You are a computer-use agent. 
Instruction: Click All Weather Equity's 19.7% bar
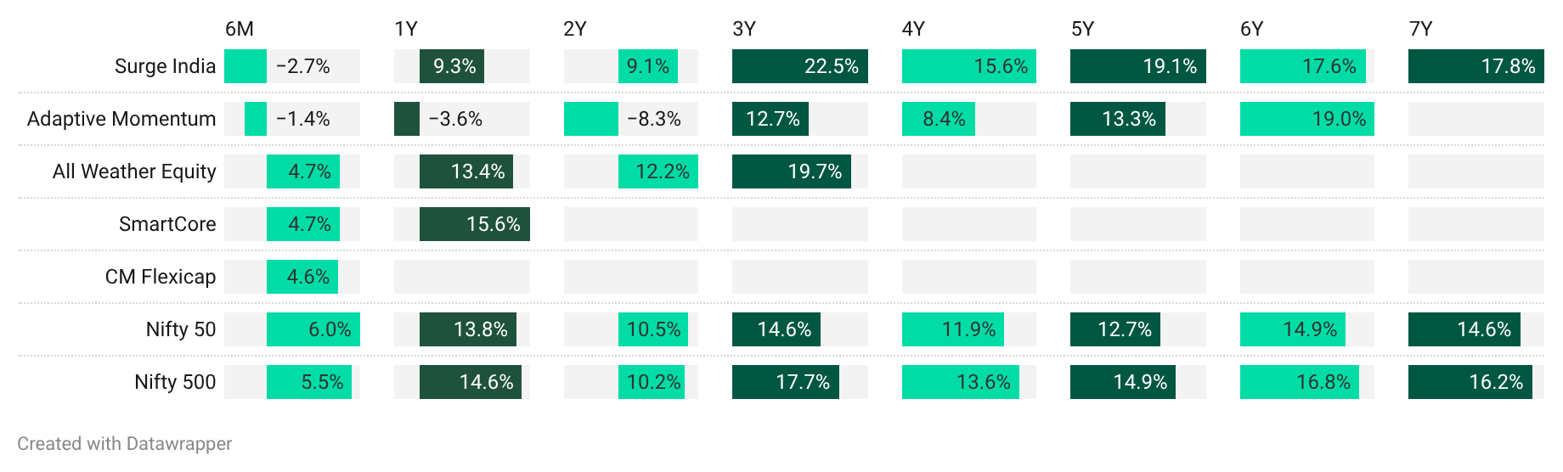coord(791,171)
